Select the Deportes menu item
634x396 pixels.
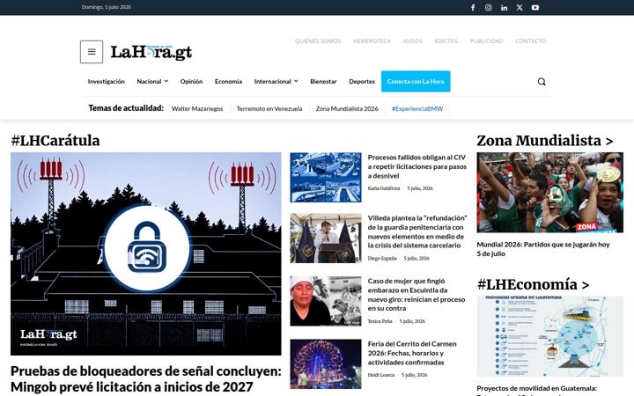(362, 82)
